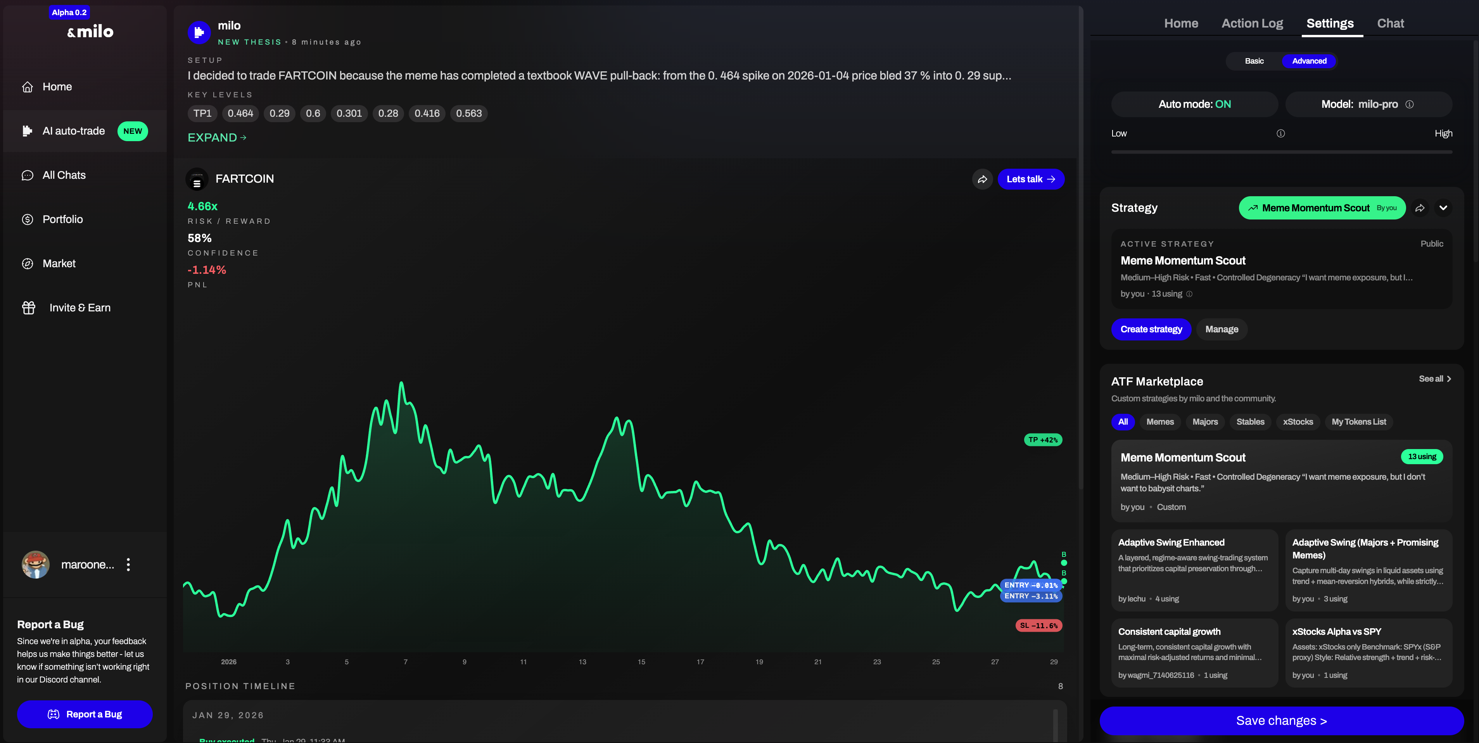Click the info icon on the Low-High risk slider label
The image size is (1479, 743).
pyautogui.click(x=1280, y=134)
